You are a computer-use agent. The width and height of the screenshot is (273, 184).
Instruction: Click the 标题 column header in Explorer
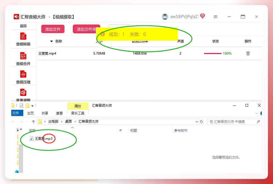point(134,130)
